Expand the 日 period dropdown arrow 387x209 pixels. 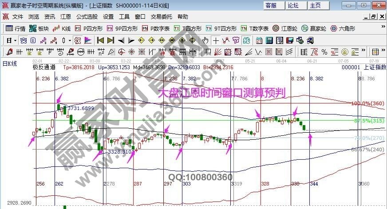(x=15, y=40)
